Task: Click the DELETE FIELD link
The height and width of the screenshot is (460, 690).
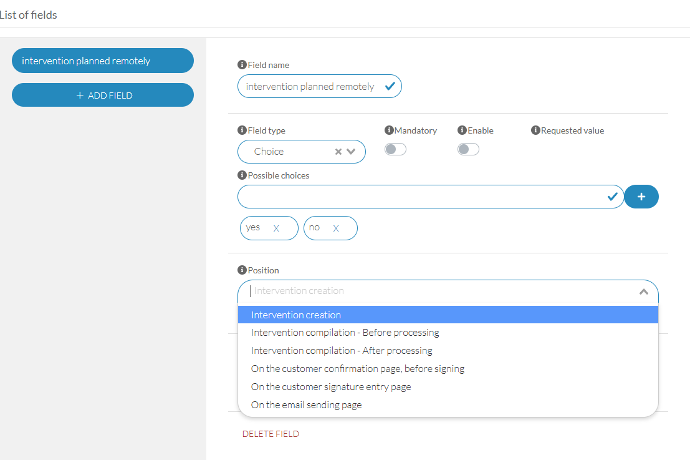Action: click(271, 434)
